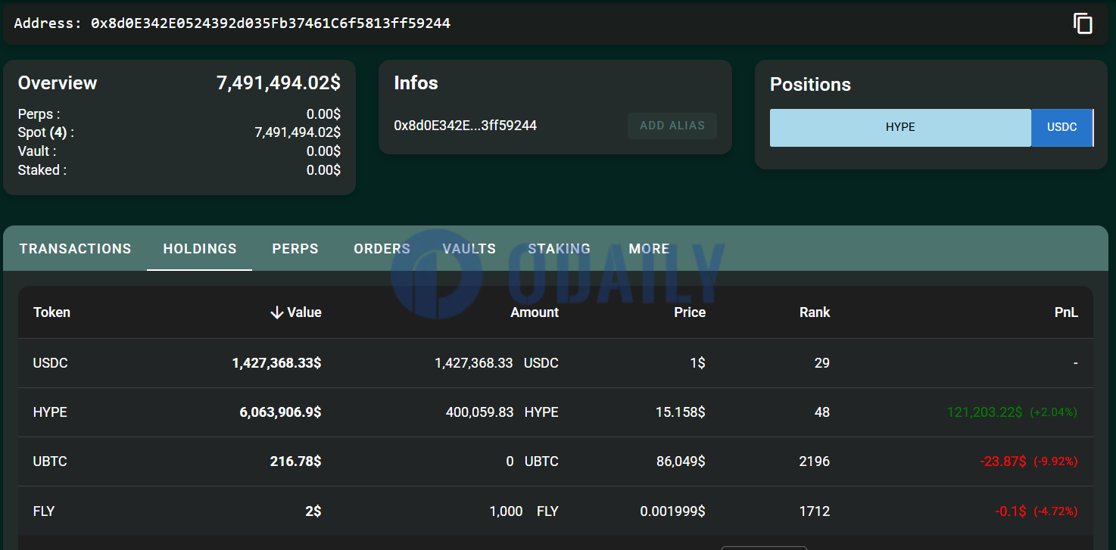Click the PnL column header
The width and height of the screenshot is (1116, 550).
tap(1066, 312)
